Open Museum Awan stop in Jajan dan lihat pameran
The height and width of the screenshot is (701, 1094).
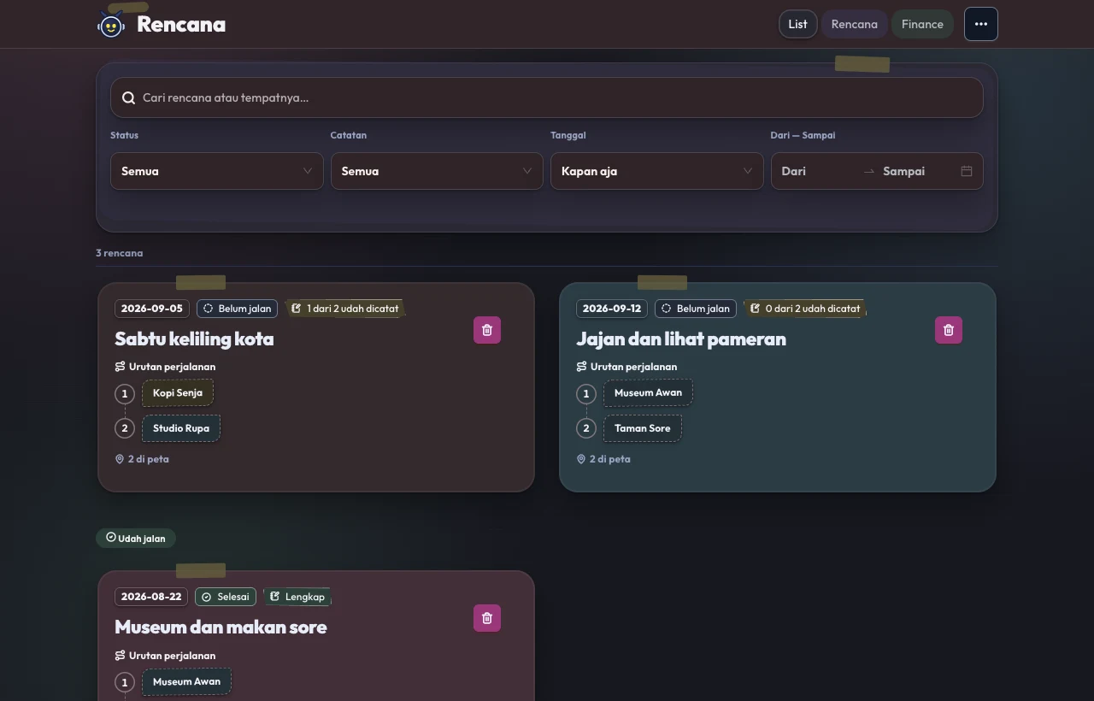click(648, 393)
